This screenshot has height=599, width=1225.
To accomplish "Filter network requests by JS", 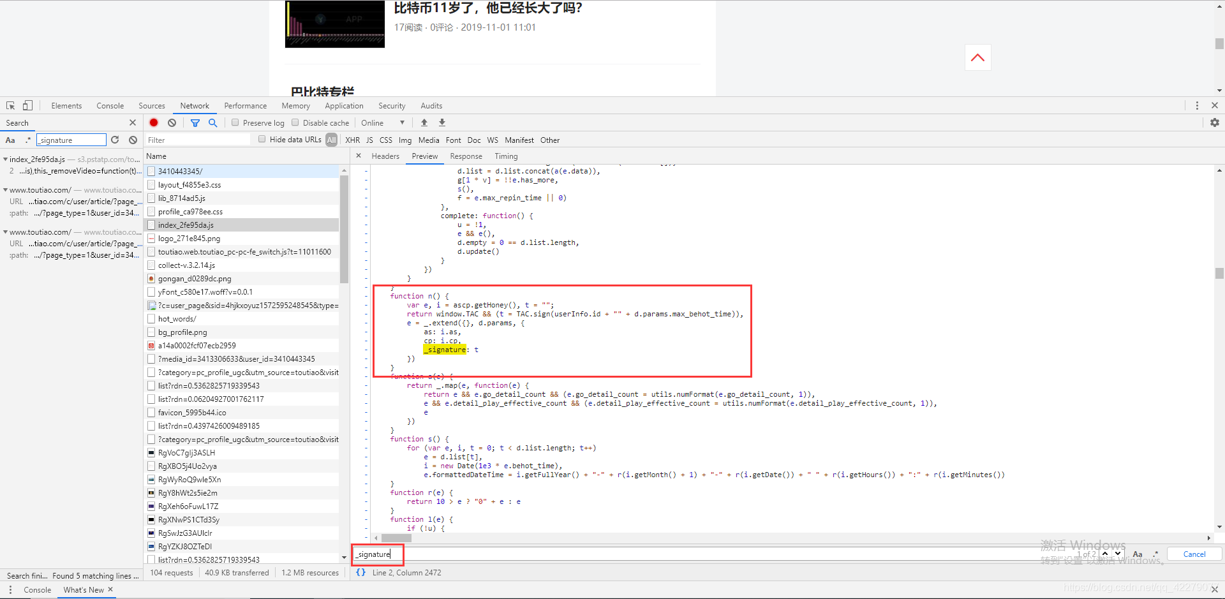I will 369,140.
